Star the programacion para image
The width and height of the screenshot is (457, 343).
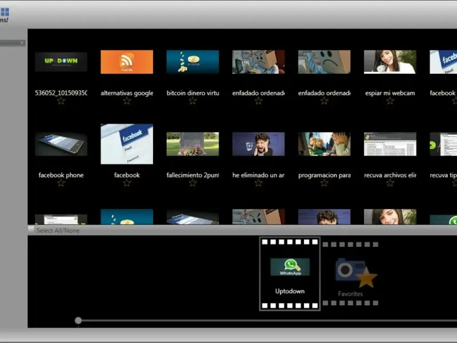click(x=324, y=183)
